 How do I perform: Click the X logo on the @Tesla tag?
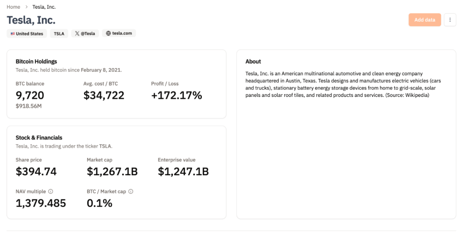(x=77, y=33)
